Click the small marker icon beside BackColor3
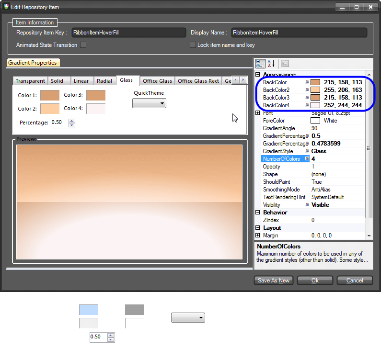Screen dimensions: 381x359 (x=307, y=97)
